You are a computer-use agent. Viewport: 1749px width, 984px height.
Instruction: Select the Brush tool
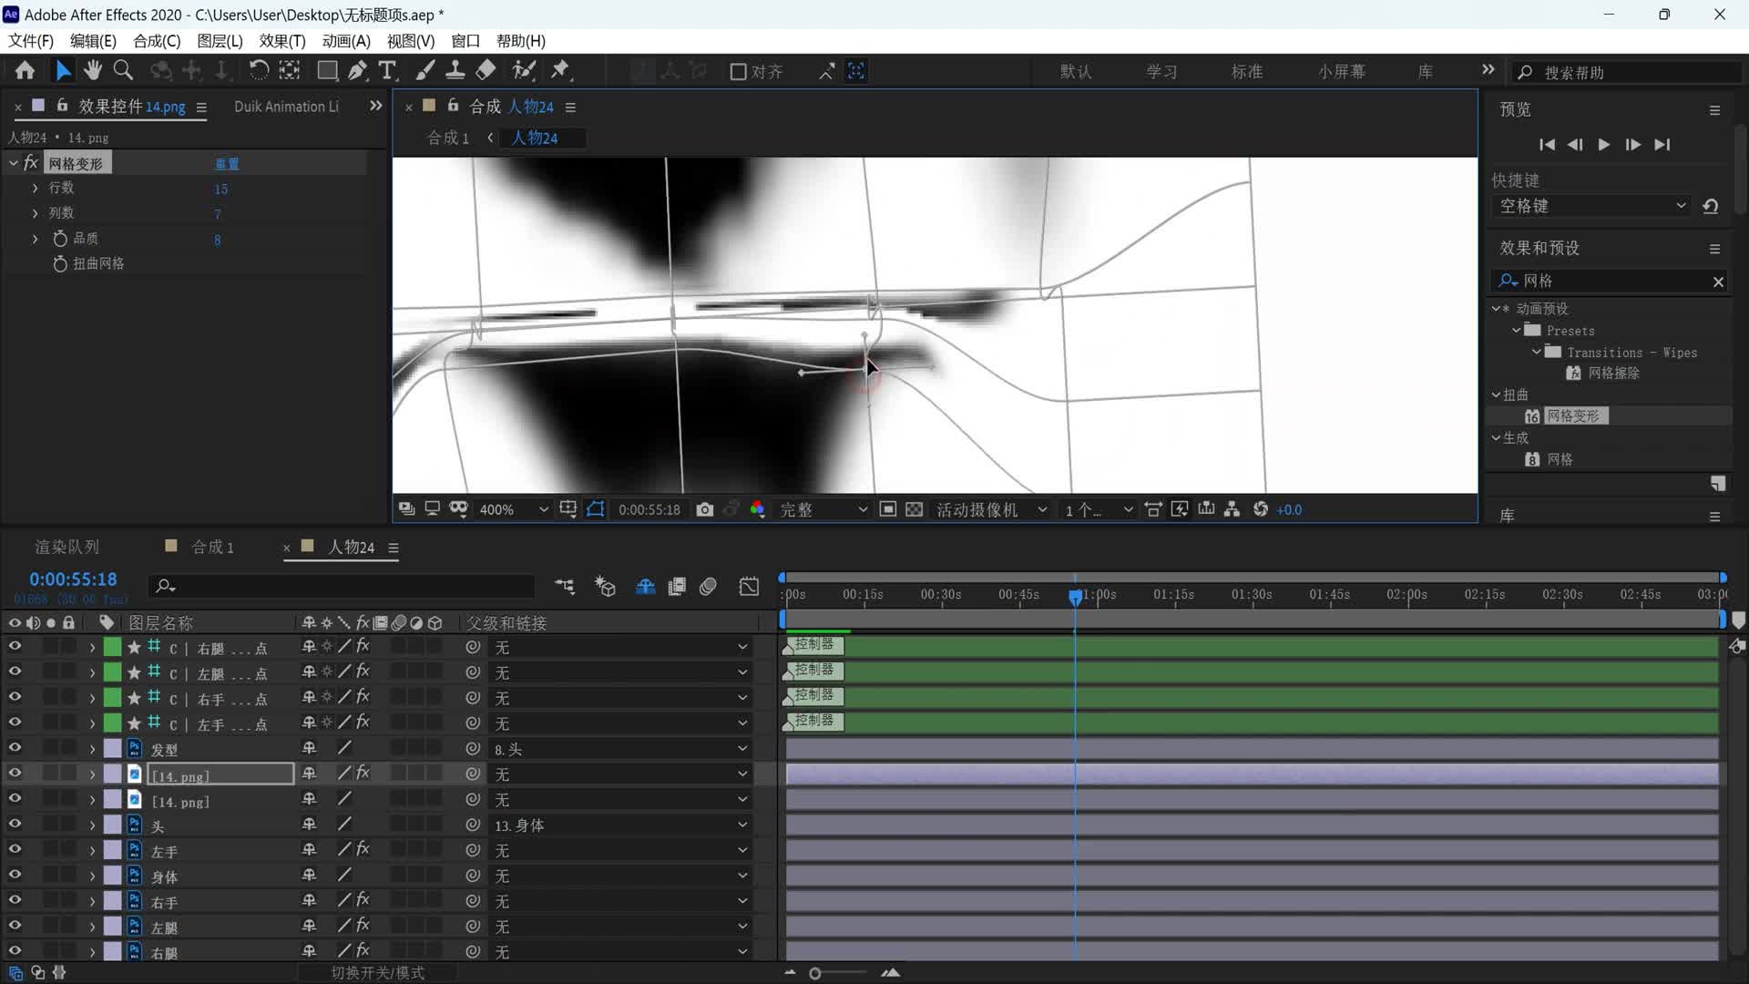(x=425, y=71)
